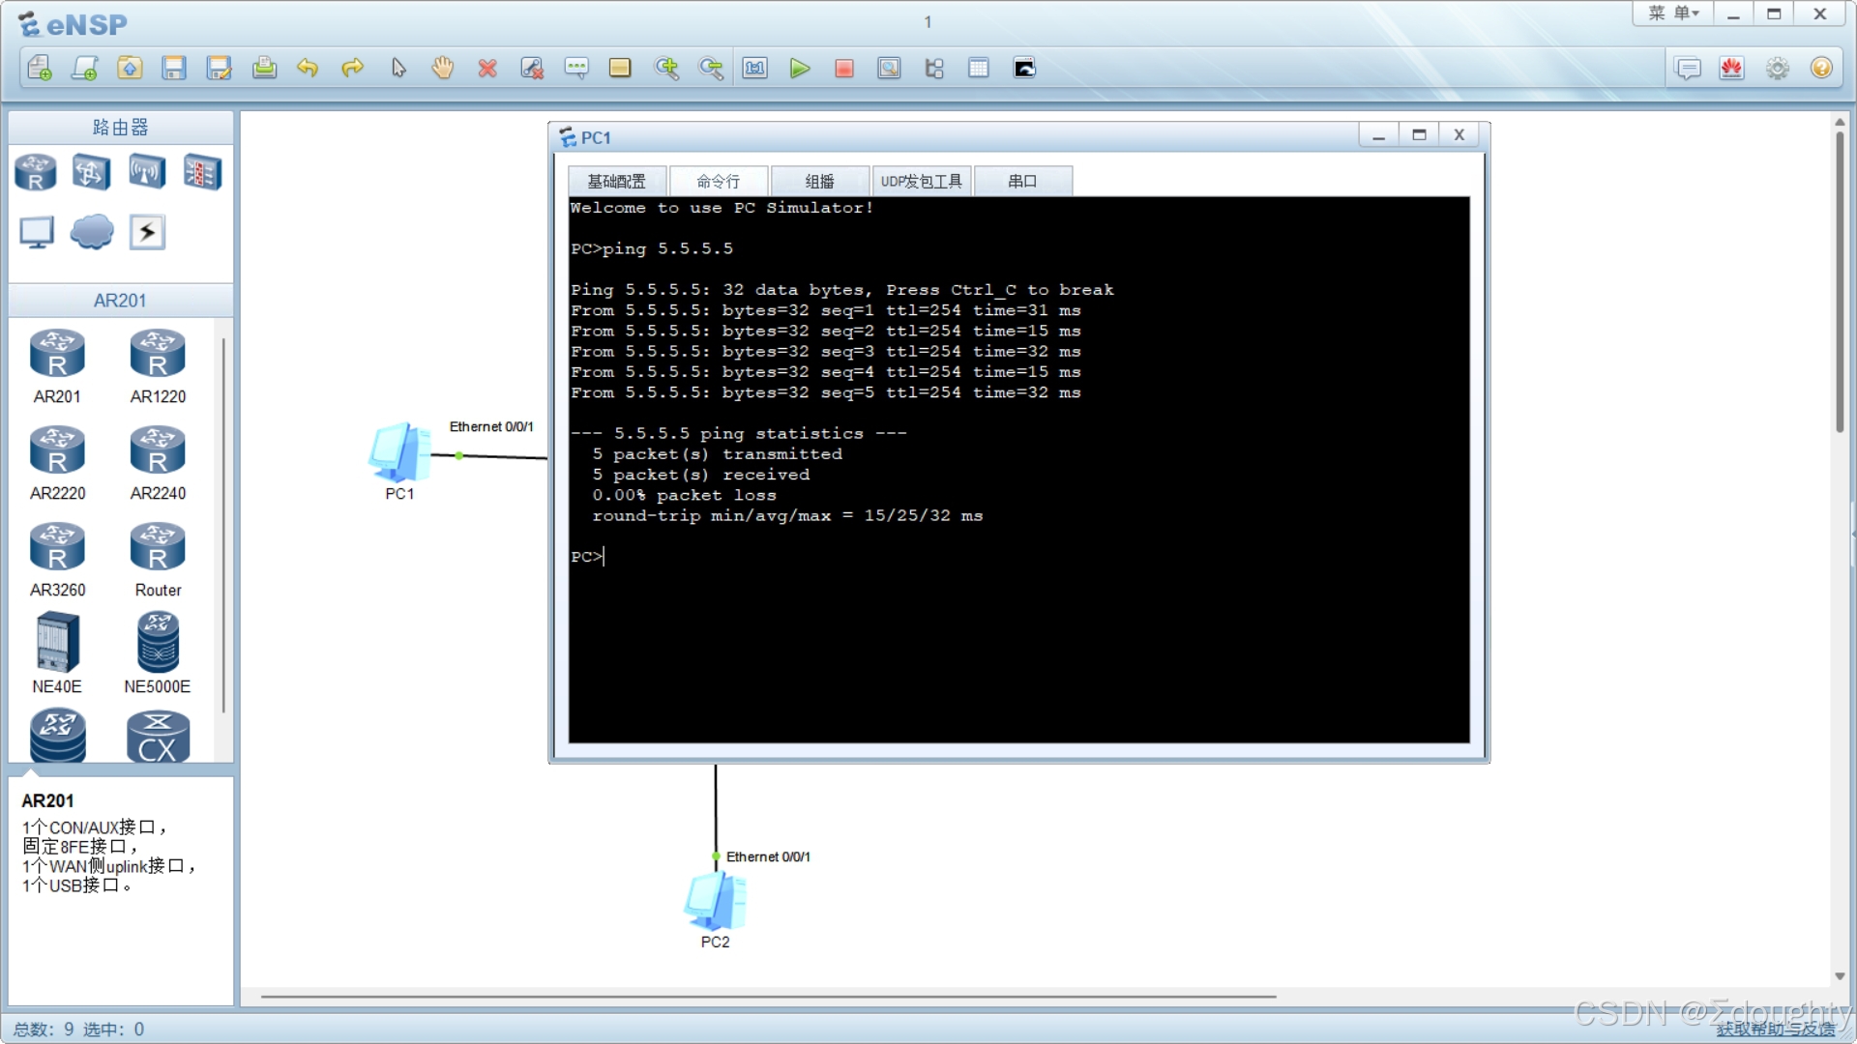Click the new topology from template icon

(85, 68)
